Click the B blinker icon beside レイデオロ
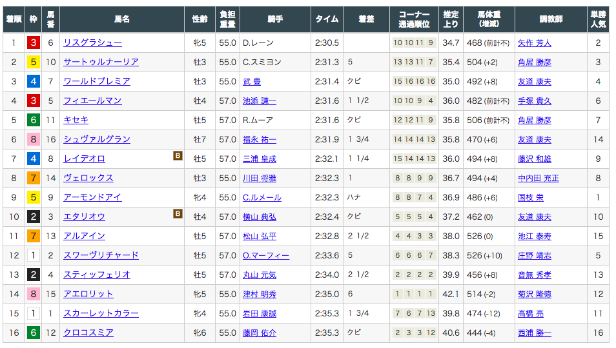Screen dimensions: 616x348 tap(178, 156)
